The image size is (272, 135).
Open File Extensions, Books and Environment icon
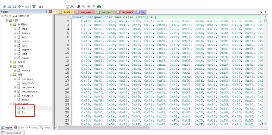pyautogui.click(x=78, y=7)
